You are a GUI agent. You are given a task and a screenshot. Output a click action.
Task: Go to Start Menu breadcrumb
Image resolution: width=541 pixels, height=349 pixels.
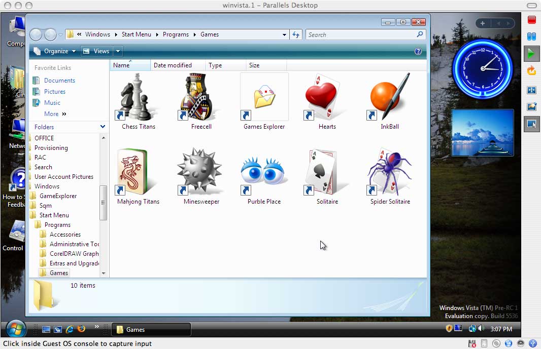[x=137, y=34]
